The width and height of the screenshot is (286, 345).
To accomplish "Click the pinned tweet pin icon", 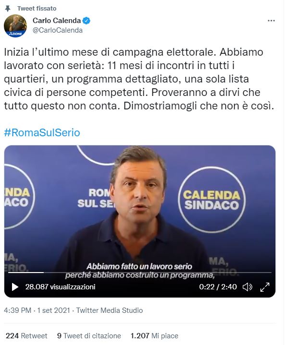I will click(8, 9).
